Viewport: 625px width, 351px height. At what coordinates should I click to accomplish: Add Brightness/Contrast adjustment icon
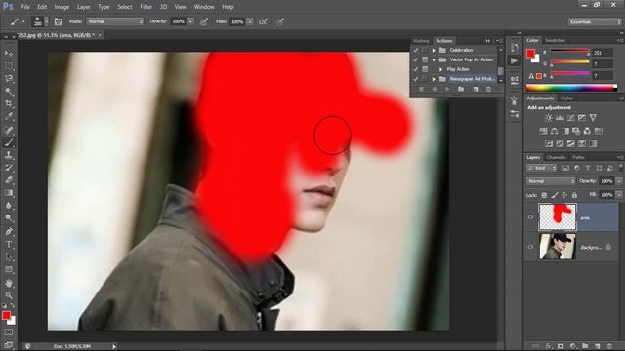549,118
